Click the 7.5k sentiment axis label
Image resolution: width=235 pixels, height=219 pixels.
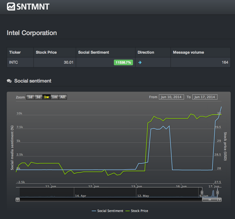click(20, 127)
